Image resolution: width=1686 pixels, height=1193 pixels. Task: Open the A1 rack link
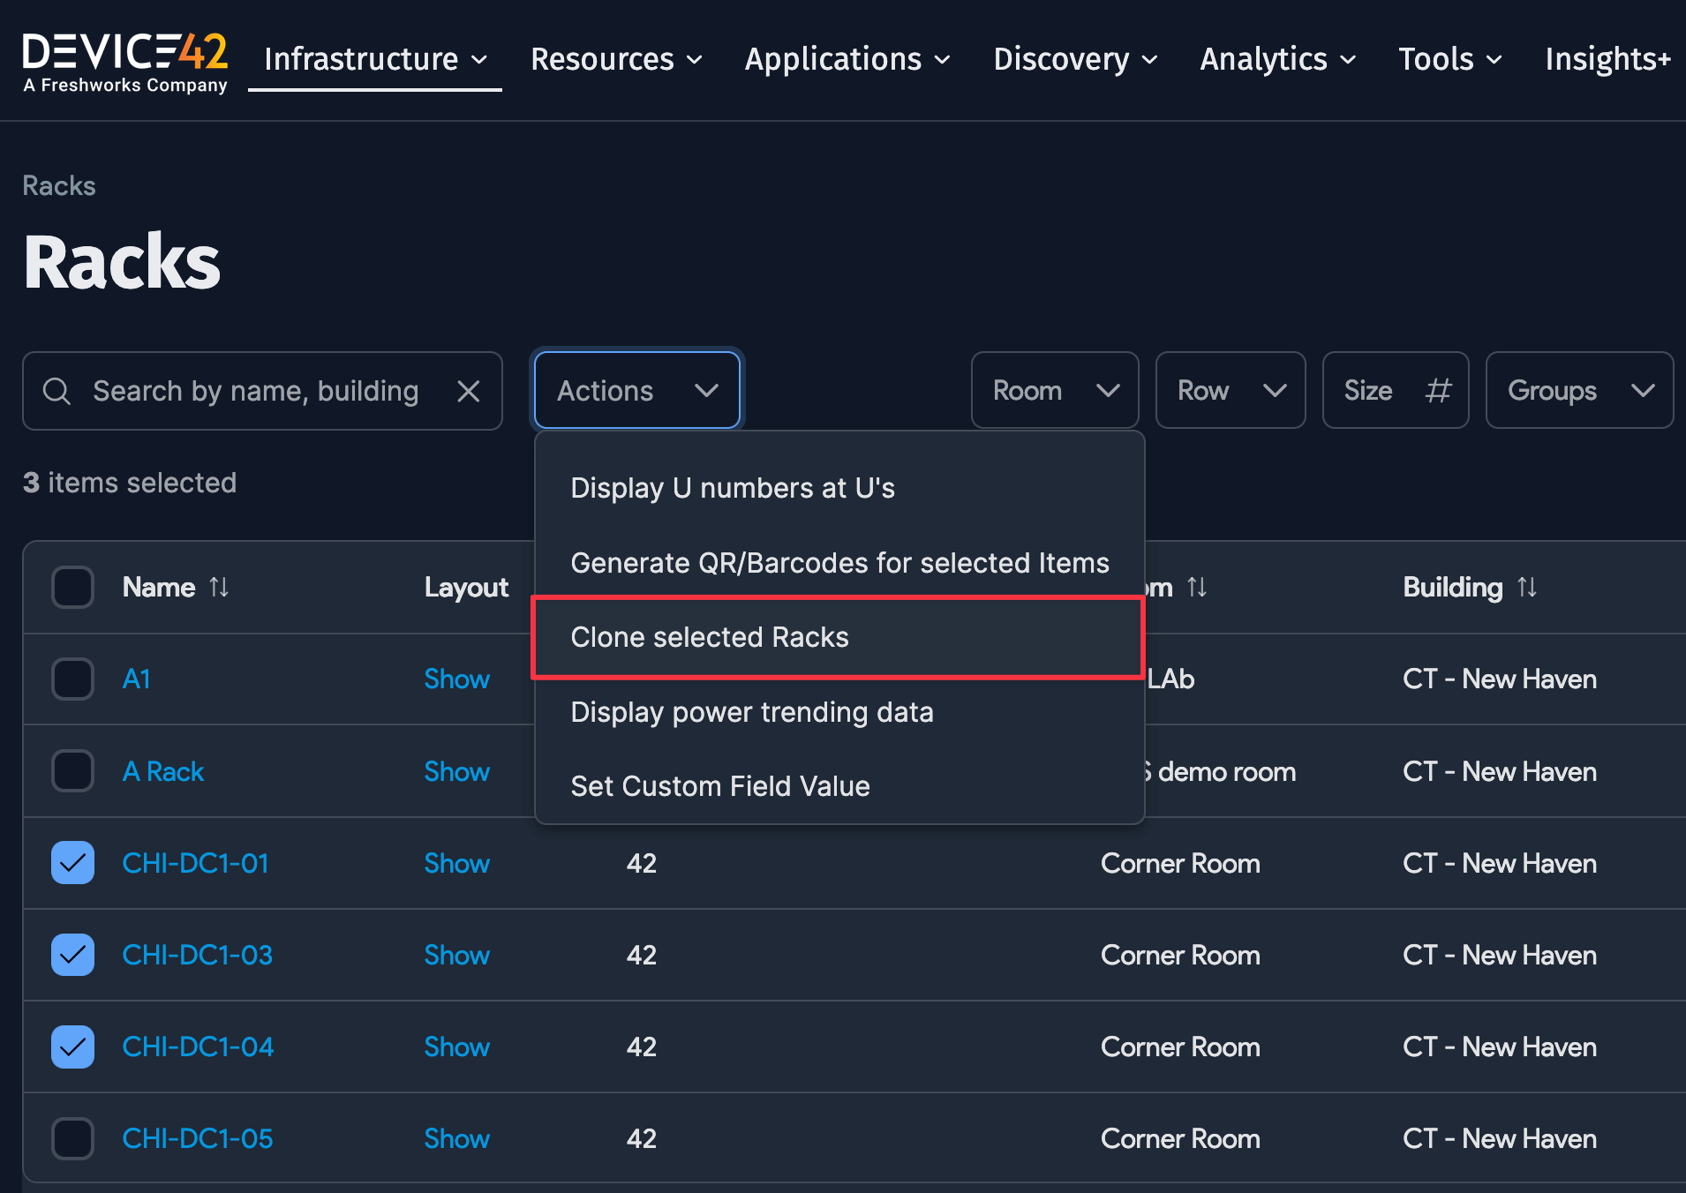point(136,679)
